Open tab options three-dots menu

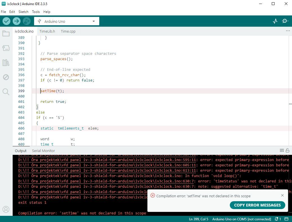[288, 31]
